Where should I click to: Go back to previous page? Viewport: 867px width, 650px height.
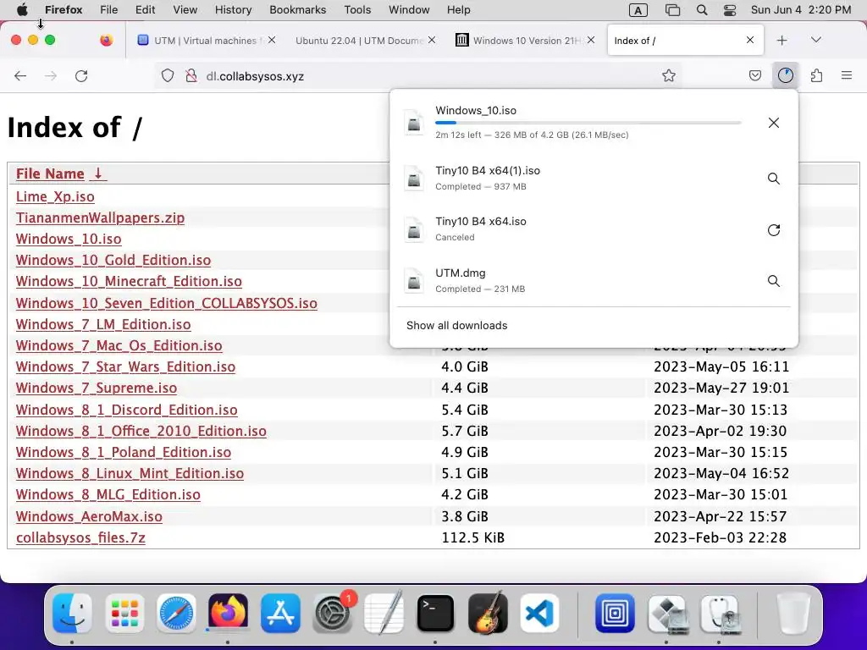click(20, 75)
